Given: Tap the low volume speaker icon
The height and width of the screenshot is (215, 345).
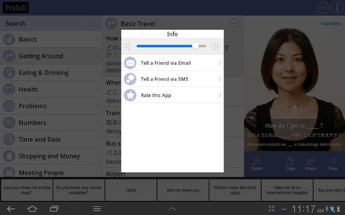Looking at the screenshot, I should pos(127,46).
